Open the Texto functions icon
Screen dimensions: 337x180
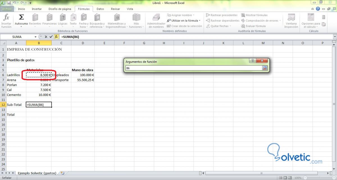pyautogui.click(x=73, y=17)
